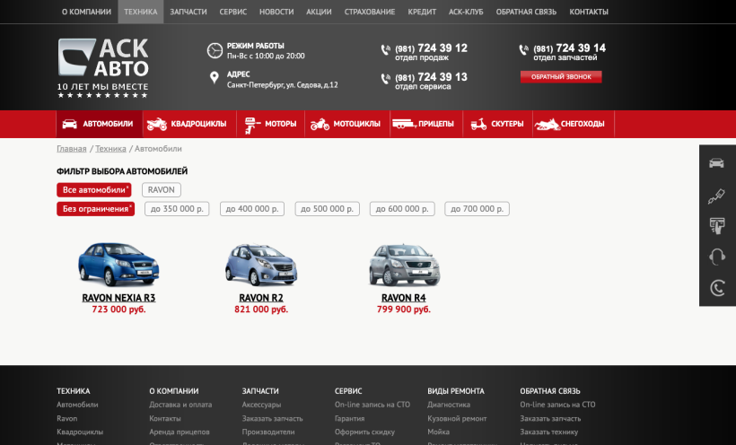
Task: Filter cars up to 700 000 р.
Action: click(x=477, y=209)
